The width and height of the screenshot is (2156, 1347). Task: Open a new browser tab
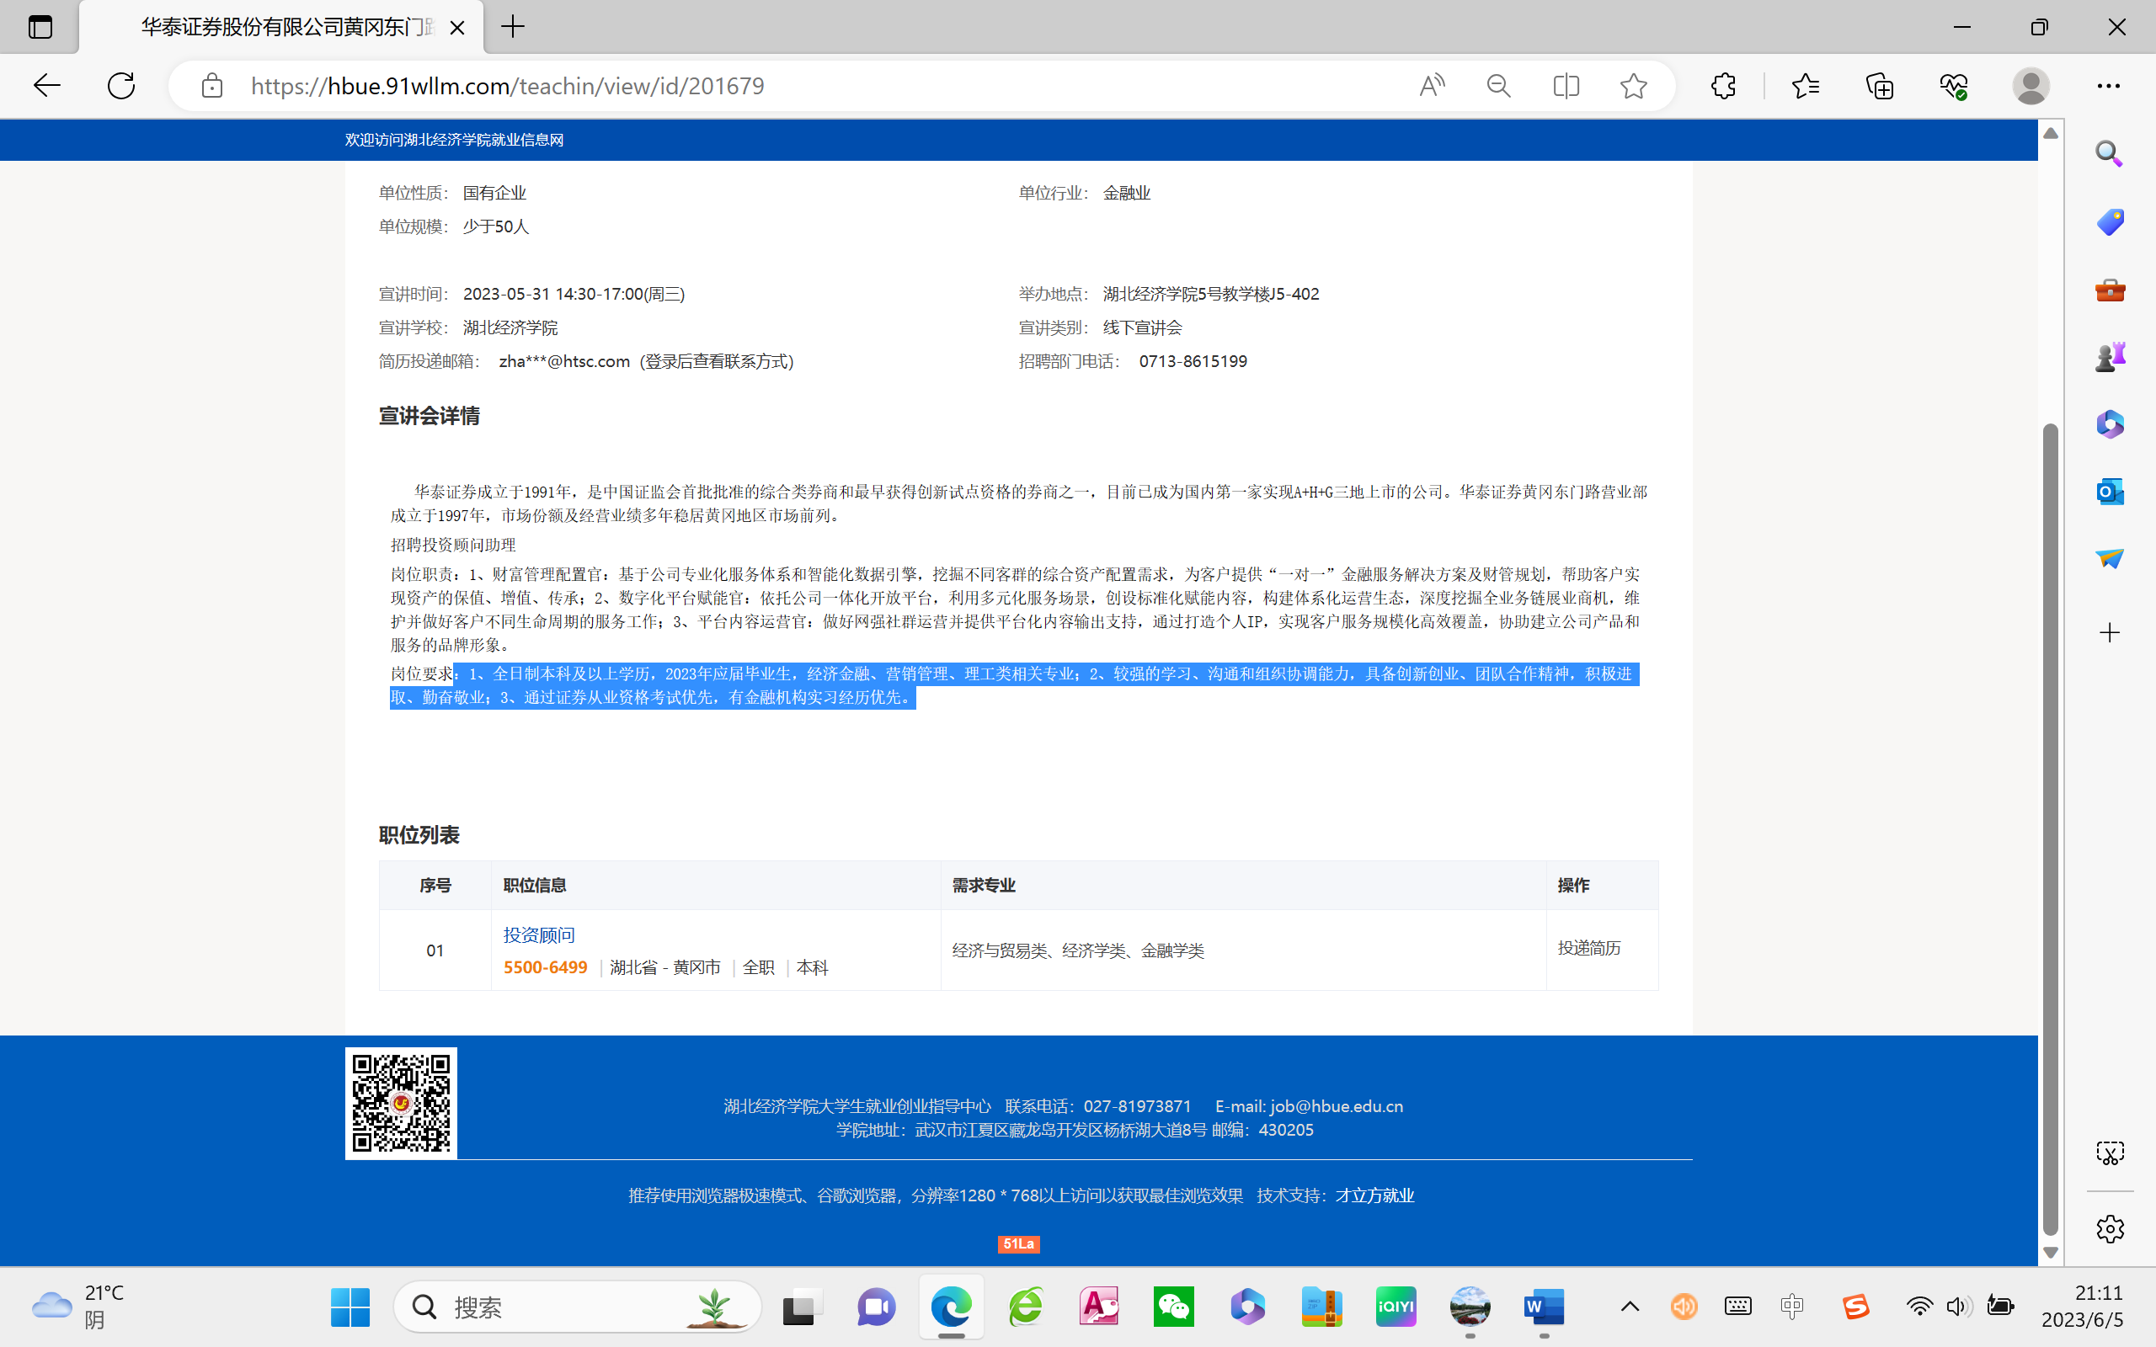tap(513, 27)
